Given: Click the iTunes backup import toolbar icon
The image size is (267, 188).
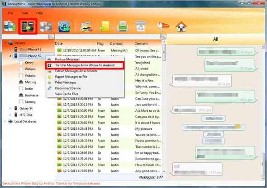Looking at the screenshot, I should 64,27.
